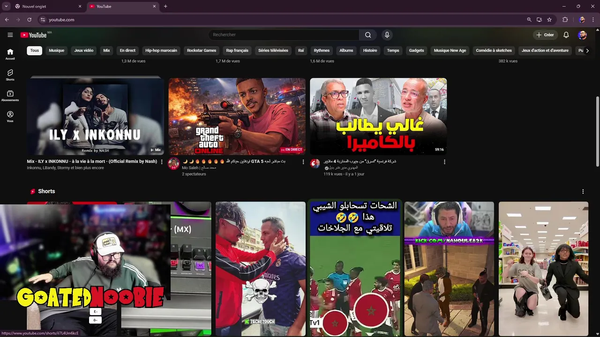
Task: Open the Chrome profile avatar
Action: tap(582, 20)
